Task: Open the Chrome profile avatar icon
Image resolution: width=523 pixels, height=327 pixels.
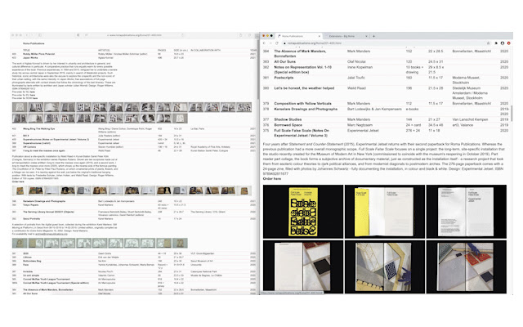Action: pyautogui.click(x=503, y=43)
